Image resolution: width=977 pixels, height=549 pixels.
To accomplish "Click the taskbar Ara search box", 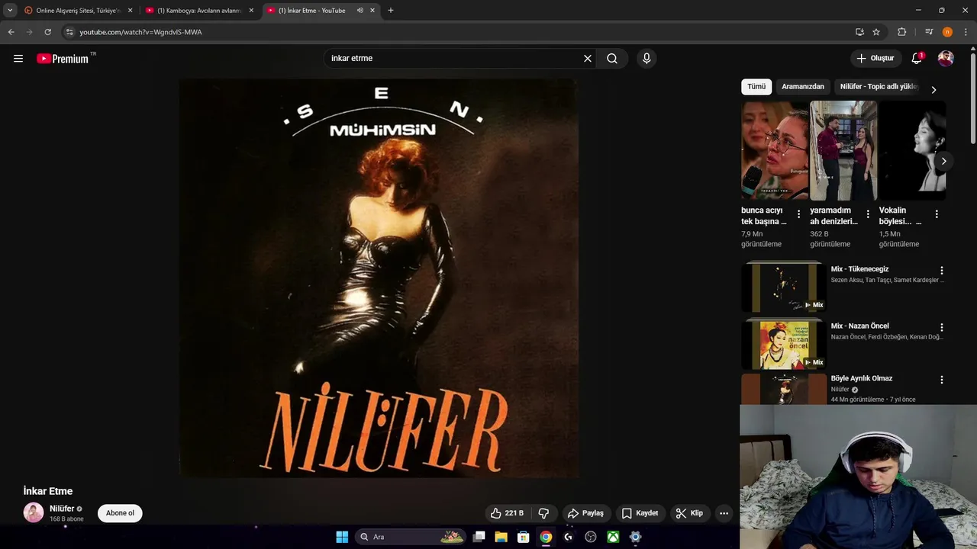I will 412,537.
